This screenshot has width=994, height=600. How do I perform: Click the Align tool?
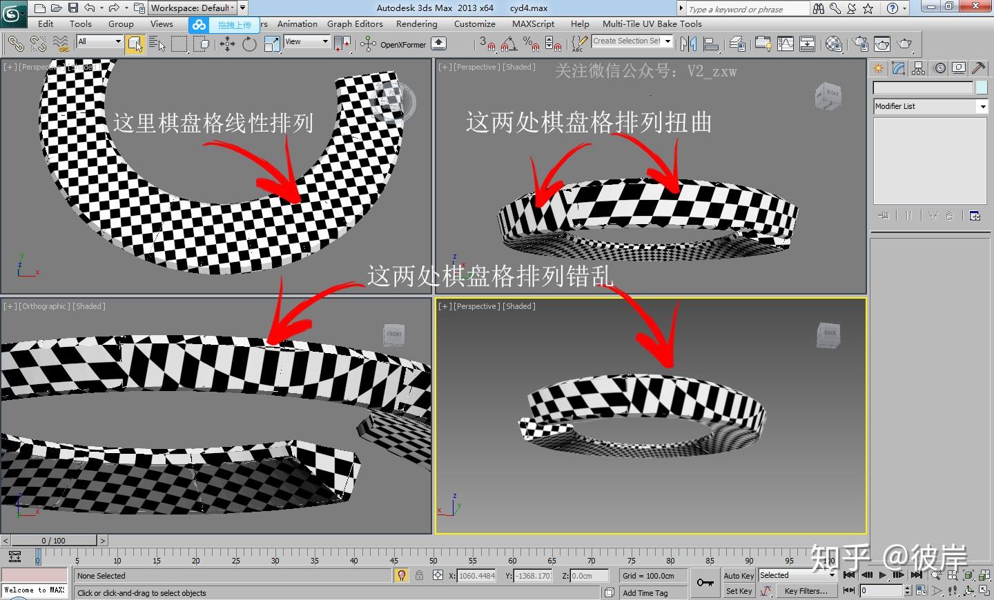(711, 44)
